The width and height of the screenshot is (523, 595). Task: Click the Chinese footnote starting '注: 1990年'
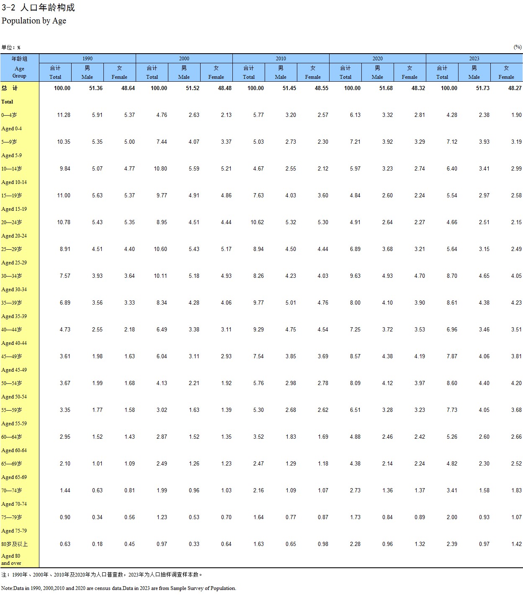102,574
